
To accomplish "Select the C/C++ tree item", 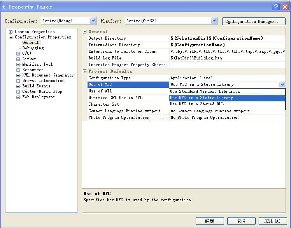I will 28,53.
